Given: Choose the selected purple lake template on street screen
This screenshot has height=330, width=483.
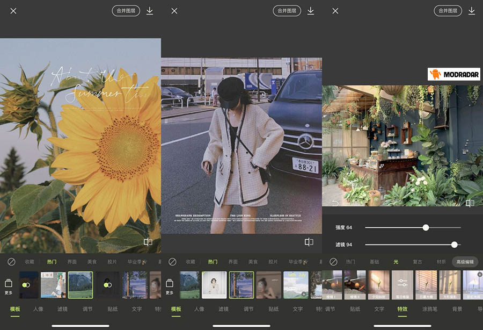Looking at the screenshot, I should tap(241, 285).
